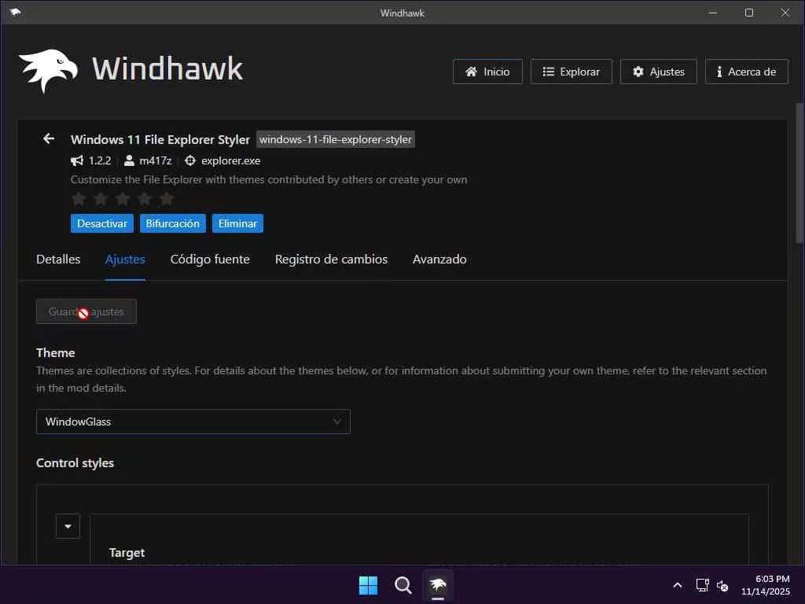Image resolution: width=805 pixels, height=604 pixels.
Task: Rate the mod with the third star
Action: pos(123,199)
